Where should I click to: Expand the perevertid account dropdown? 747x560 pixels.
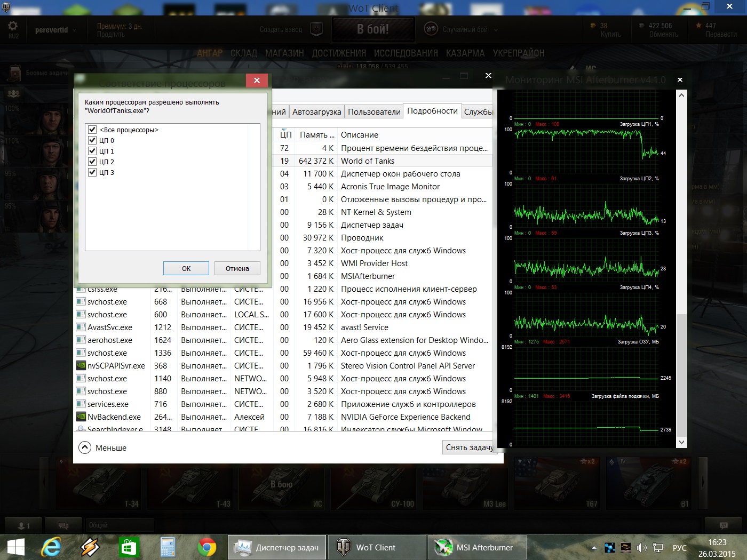[x=56, y=30]
